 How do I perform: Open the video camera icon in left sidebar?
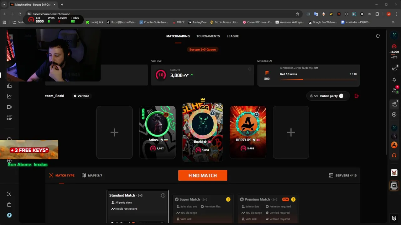pos(9,107)
